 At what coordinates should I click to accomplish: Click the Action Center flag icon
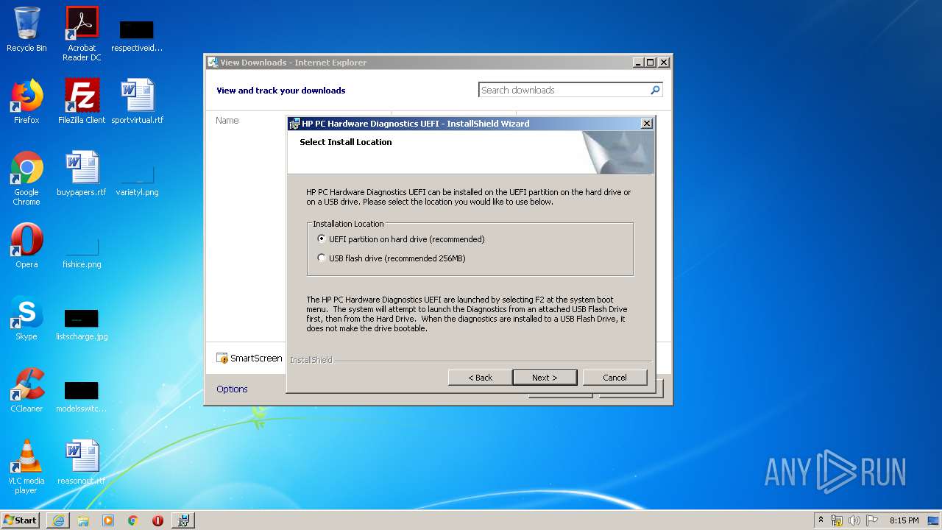coord(872,520)
